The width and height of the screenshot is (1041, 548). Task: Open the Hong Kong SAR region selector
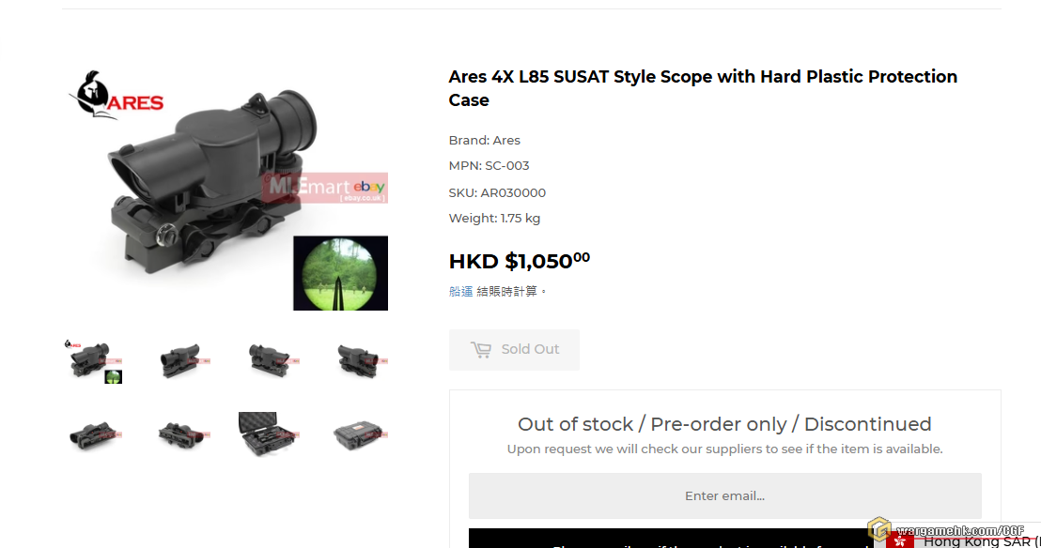point(977,541)
